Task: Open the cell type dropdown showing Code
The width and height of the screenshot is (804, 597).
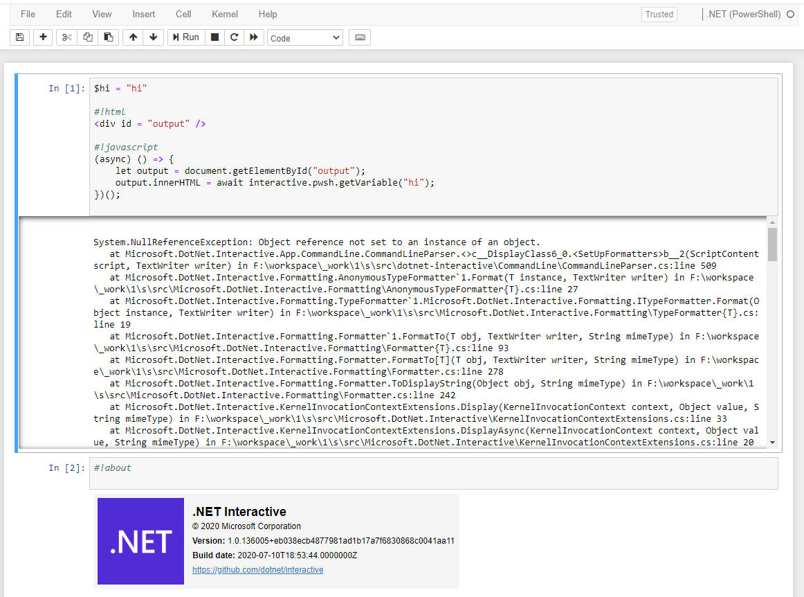Action: [x=304, y=37]
